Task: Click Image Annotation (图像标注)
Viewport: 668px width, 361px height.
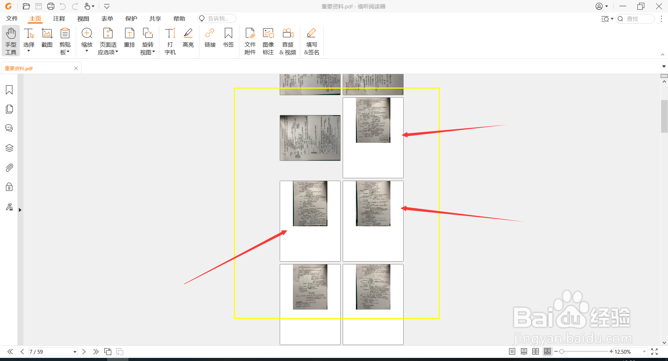Action: pos(268,41)
